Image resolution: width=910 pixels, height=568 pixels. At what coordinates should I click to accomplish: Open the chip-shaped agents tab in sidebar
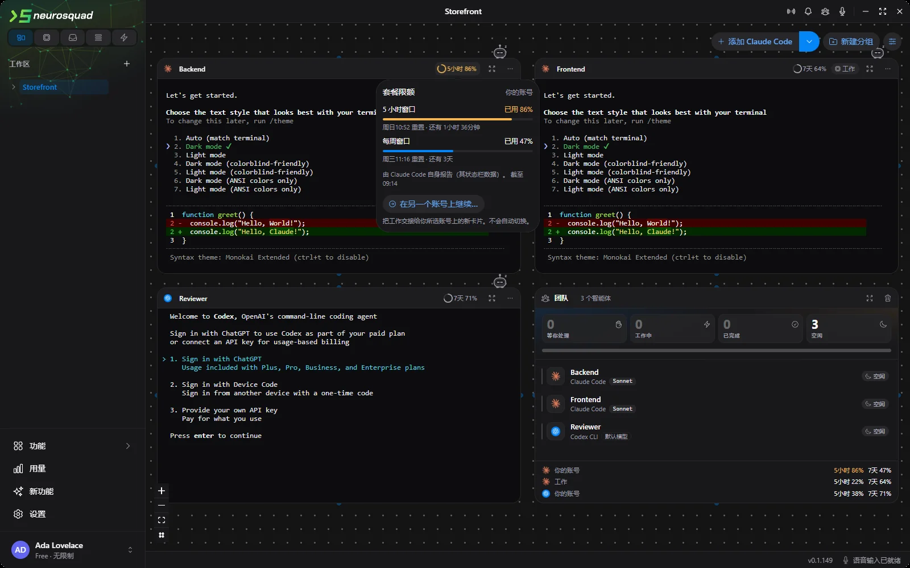(x=47, y=37)
